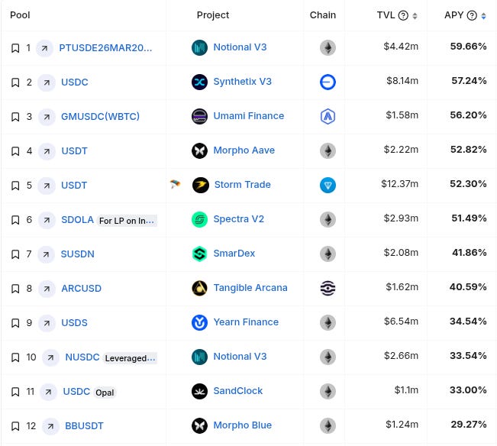Image resolution: width=497 pixels, height=446 pixels.
Task: Open external link arrow for SUSDN
Action: pyautogui.click(x=47, y=254)
